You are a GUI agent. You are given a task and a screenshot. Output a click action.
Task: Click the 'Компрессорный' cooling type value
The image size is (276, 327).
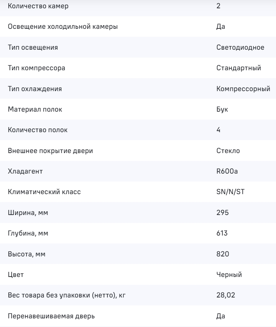[x=243, y=89]
